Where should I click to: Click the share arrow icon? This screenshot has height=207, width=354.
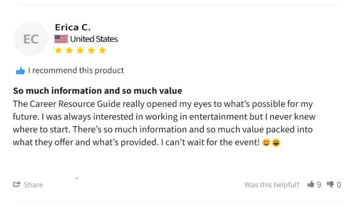[17, 184]
